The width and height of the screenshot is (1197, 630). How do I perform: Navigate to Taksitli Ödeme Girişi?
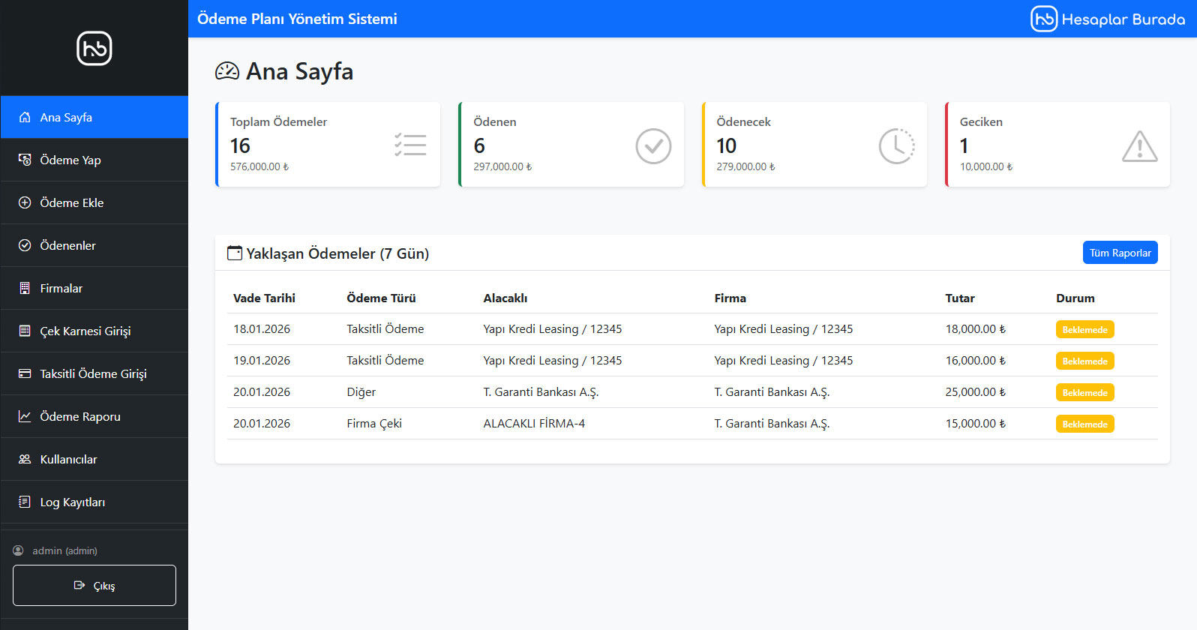coord(93,373)
